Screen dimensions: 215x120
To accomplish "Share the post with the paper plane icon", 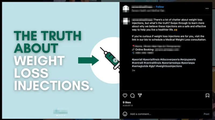I will (140, 95).
